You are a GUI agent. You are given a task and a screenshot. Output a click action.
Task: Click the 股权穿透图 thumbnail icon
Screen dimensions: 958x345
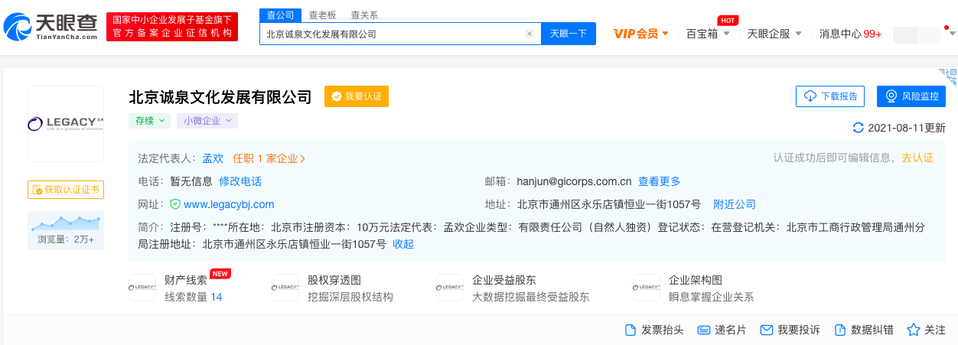285,288
